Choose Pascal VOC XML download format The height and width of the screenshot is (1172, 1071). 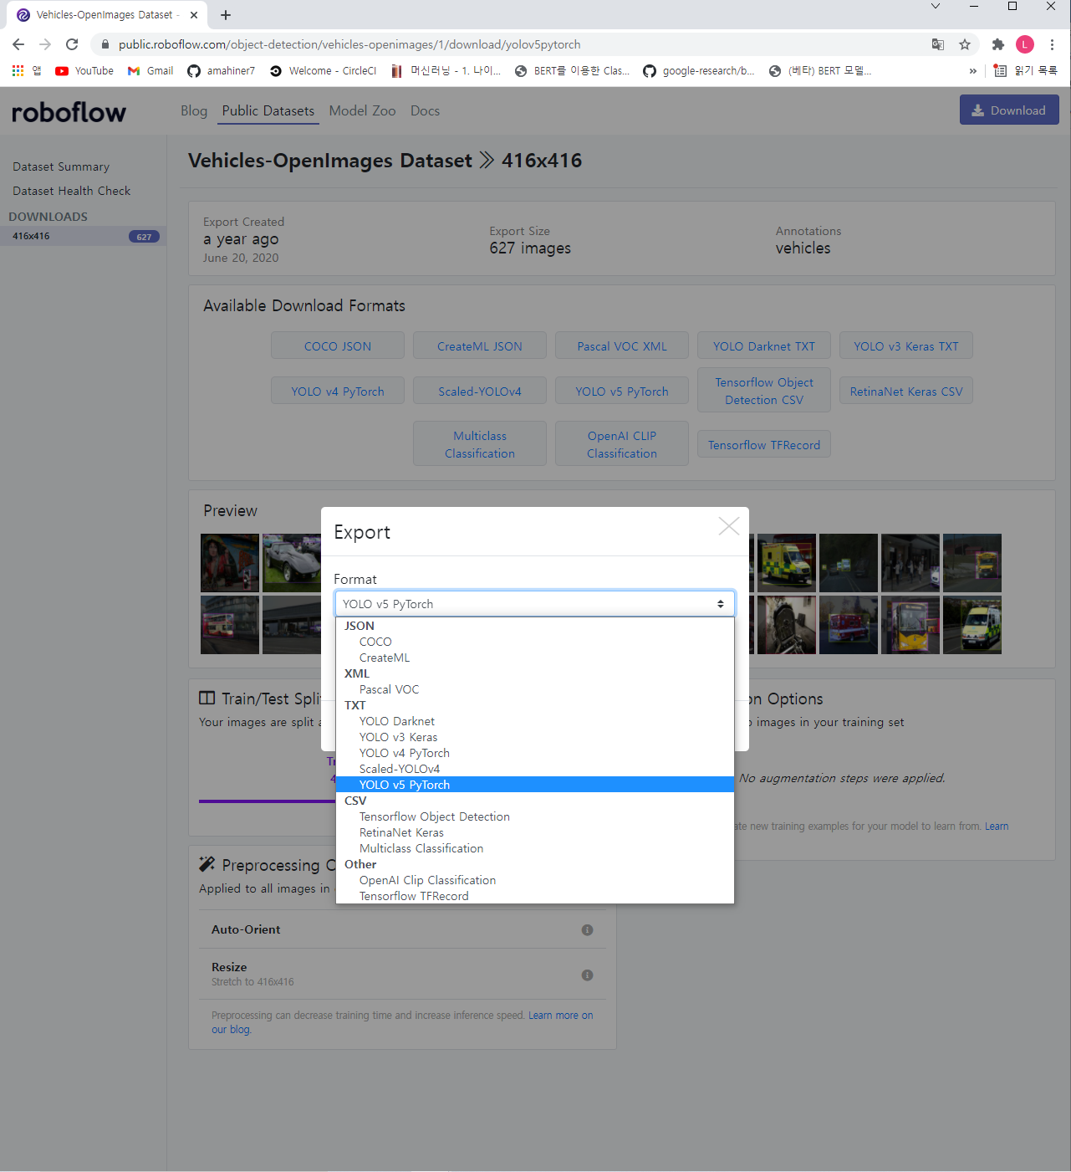(622, 346)
